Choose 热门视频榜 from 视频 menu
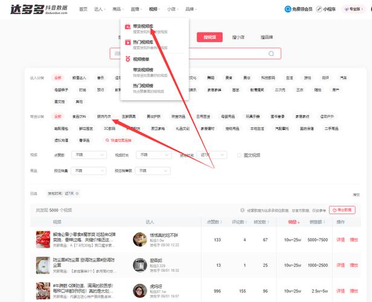372x302 pixels. coord(143,86)
